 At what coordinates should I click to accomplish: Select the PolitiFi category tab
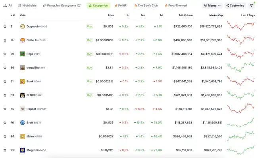121,6
